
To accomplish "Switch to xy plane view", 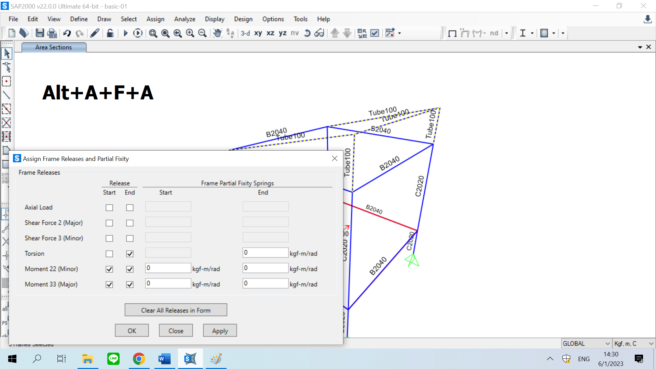I will 258,33.
